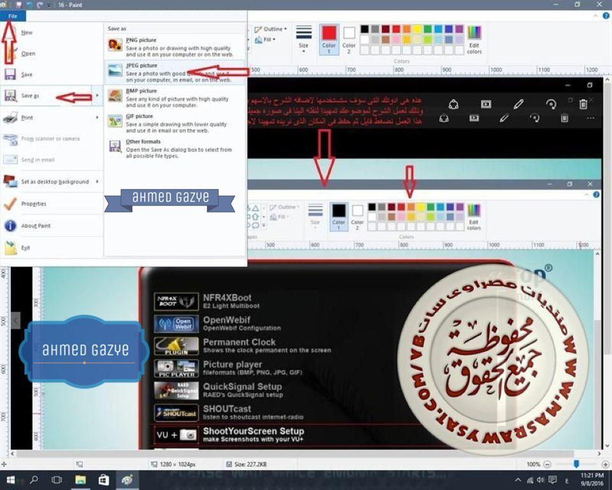Open taskbar Search magnifier
The image size is (612, 490).
(34, 480)
